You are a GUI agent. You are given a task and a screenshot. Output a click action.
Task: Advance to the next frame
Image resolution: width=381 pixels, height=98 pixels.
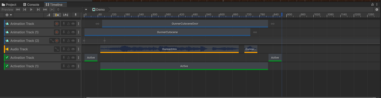coord(38,10)
